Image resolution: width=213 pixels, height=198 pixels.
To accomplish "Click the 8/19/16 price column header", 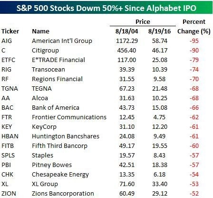I will click(x=159, y=31).
